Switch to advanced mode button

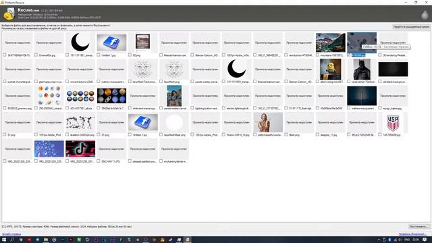pyautogui.click(x=411, y=27)
